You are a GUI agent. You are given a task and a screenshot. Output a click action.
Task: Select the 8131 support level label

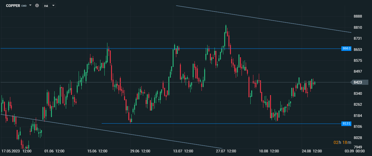pos(346,124)
